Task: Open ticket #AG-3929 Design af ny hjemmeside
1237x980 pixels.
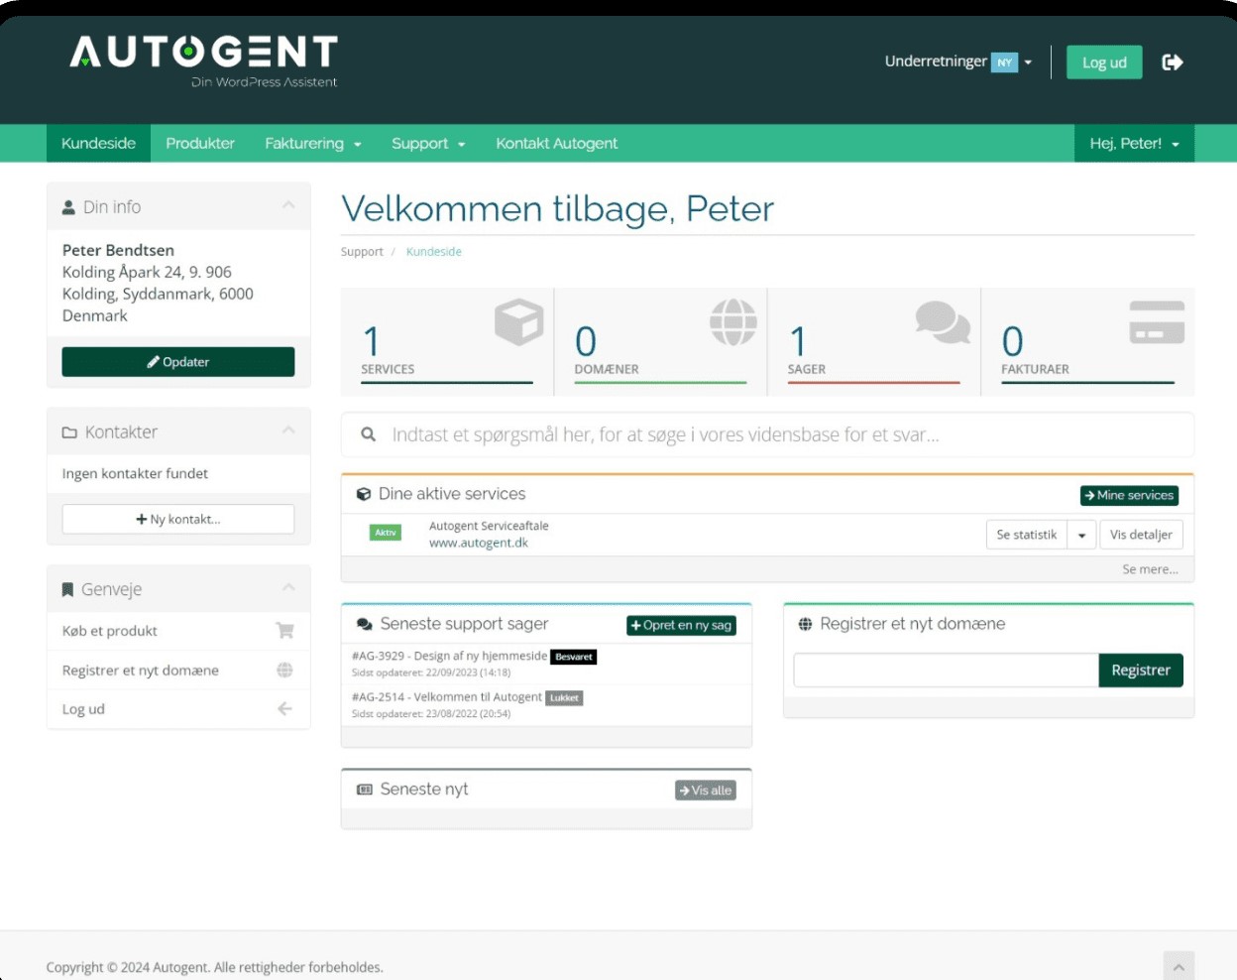Action: coord(449,656)
